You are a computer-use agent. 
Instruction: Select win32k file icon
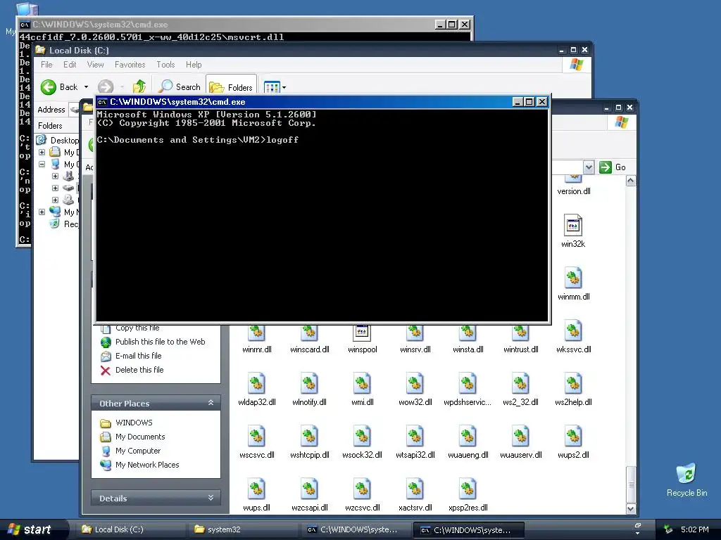pyautogui.click(x=573, y=226)
